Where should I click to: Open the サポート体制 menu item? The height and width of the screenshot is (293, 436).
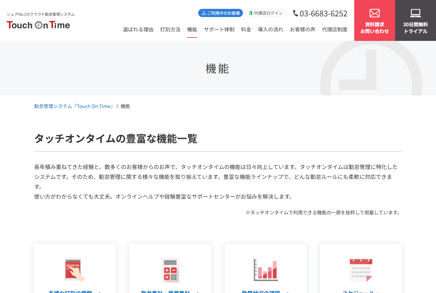tap(219, 29)
